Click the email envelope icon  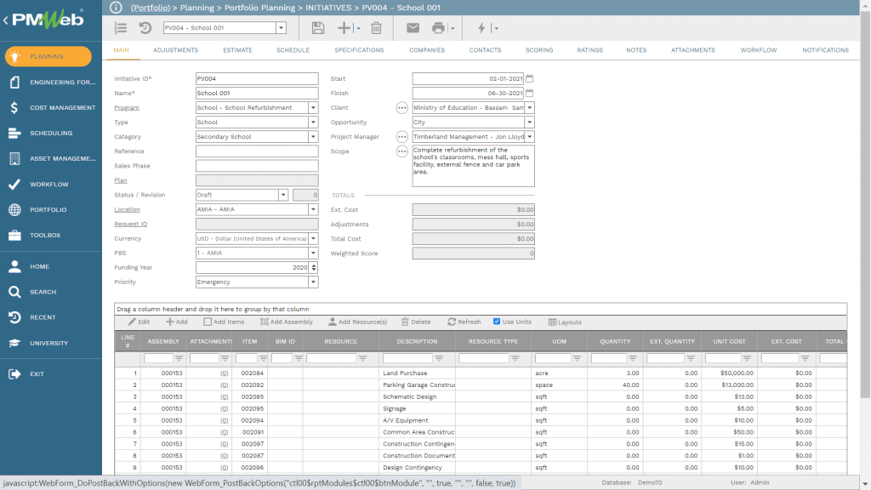(x=413, y=28)
